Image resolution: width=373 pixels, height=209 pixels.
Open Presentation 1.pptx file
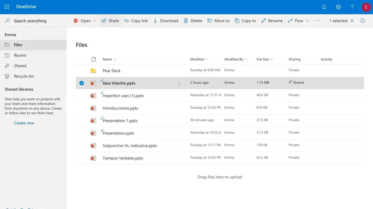[120, 120]
